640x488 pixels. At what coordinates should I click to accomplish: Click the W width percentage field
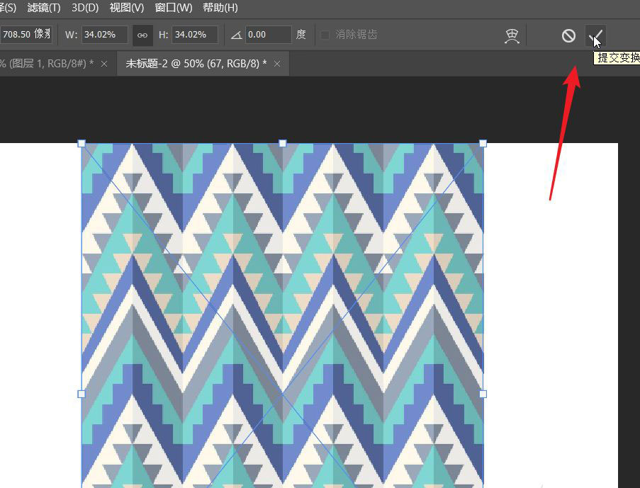coord(105,35)
